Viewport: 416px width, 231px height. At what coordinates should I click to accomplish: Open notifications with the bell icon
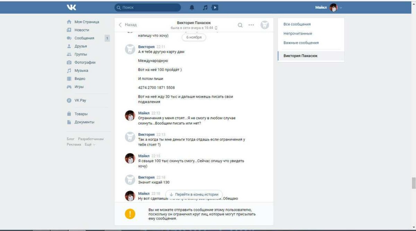(x=191, y=6)
